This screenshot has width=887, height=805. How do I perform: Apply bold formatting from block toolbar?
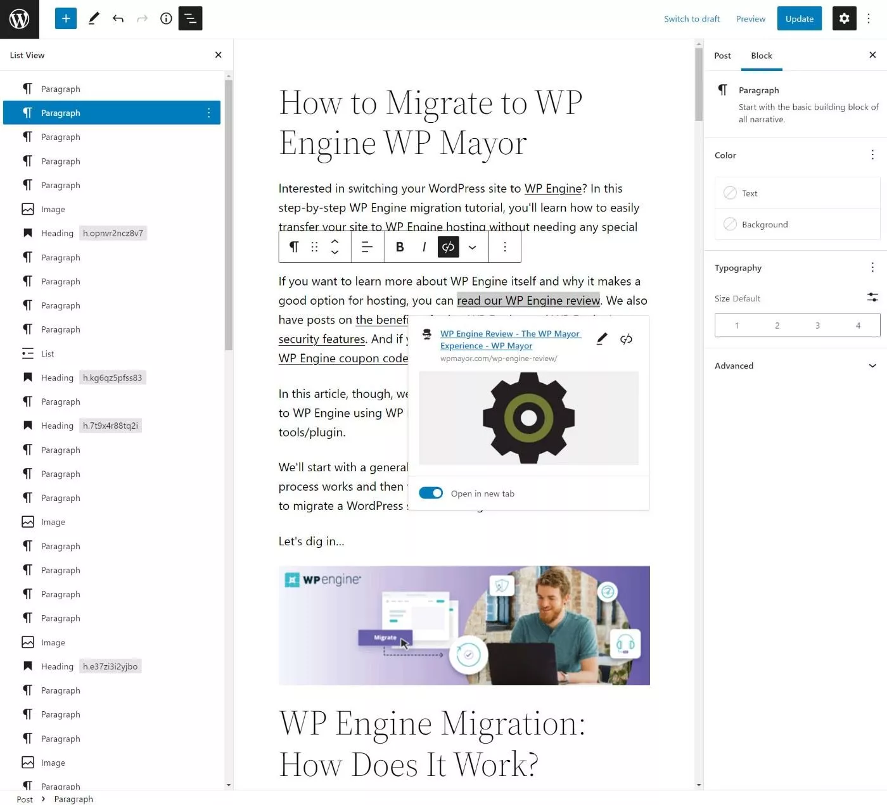point(400,247)
